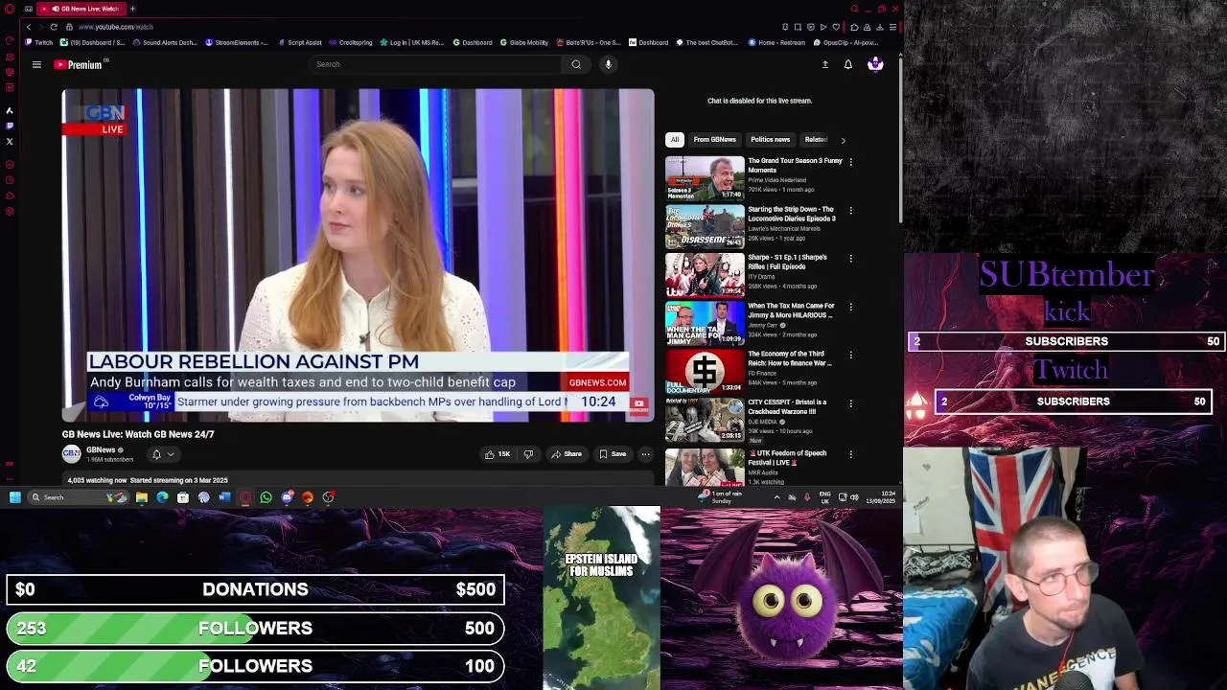Open options for Economy of Third Reich
Image resolution: width=1227 pixels, height=690 pixels.
coord(850,355)
